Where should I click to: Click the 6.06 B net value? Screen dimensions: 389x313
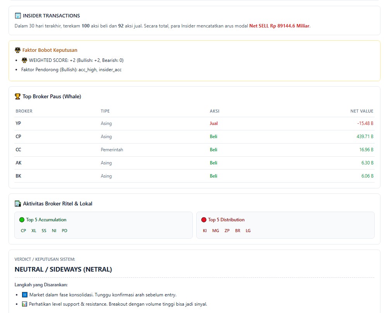click(x=367, y=176)
